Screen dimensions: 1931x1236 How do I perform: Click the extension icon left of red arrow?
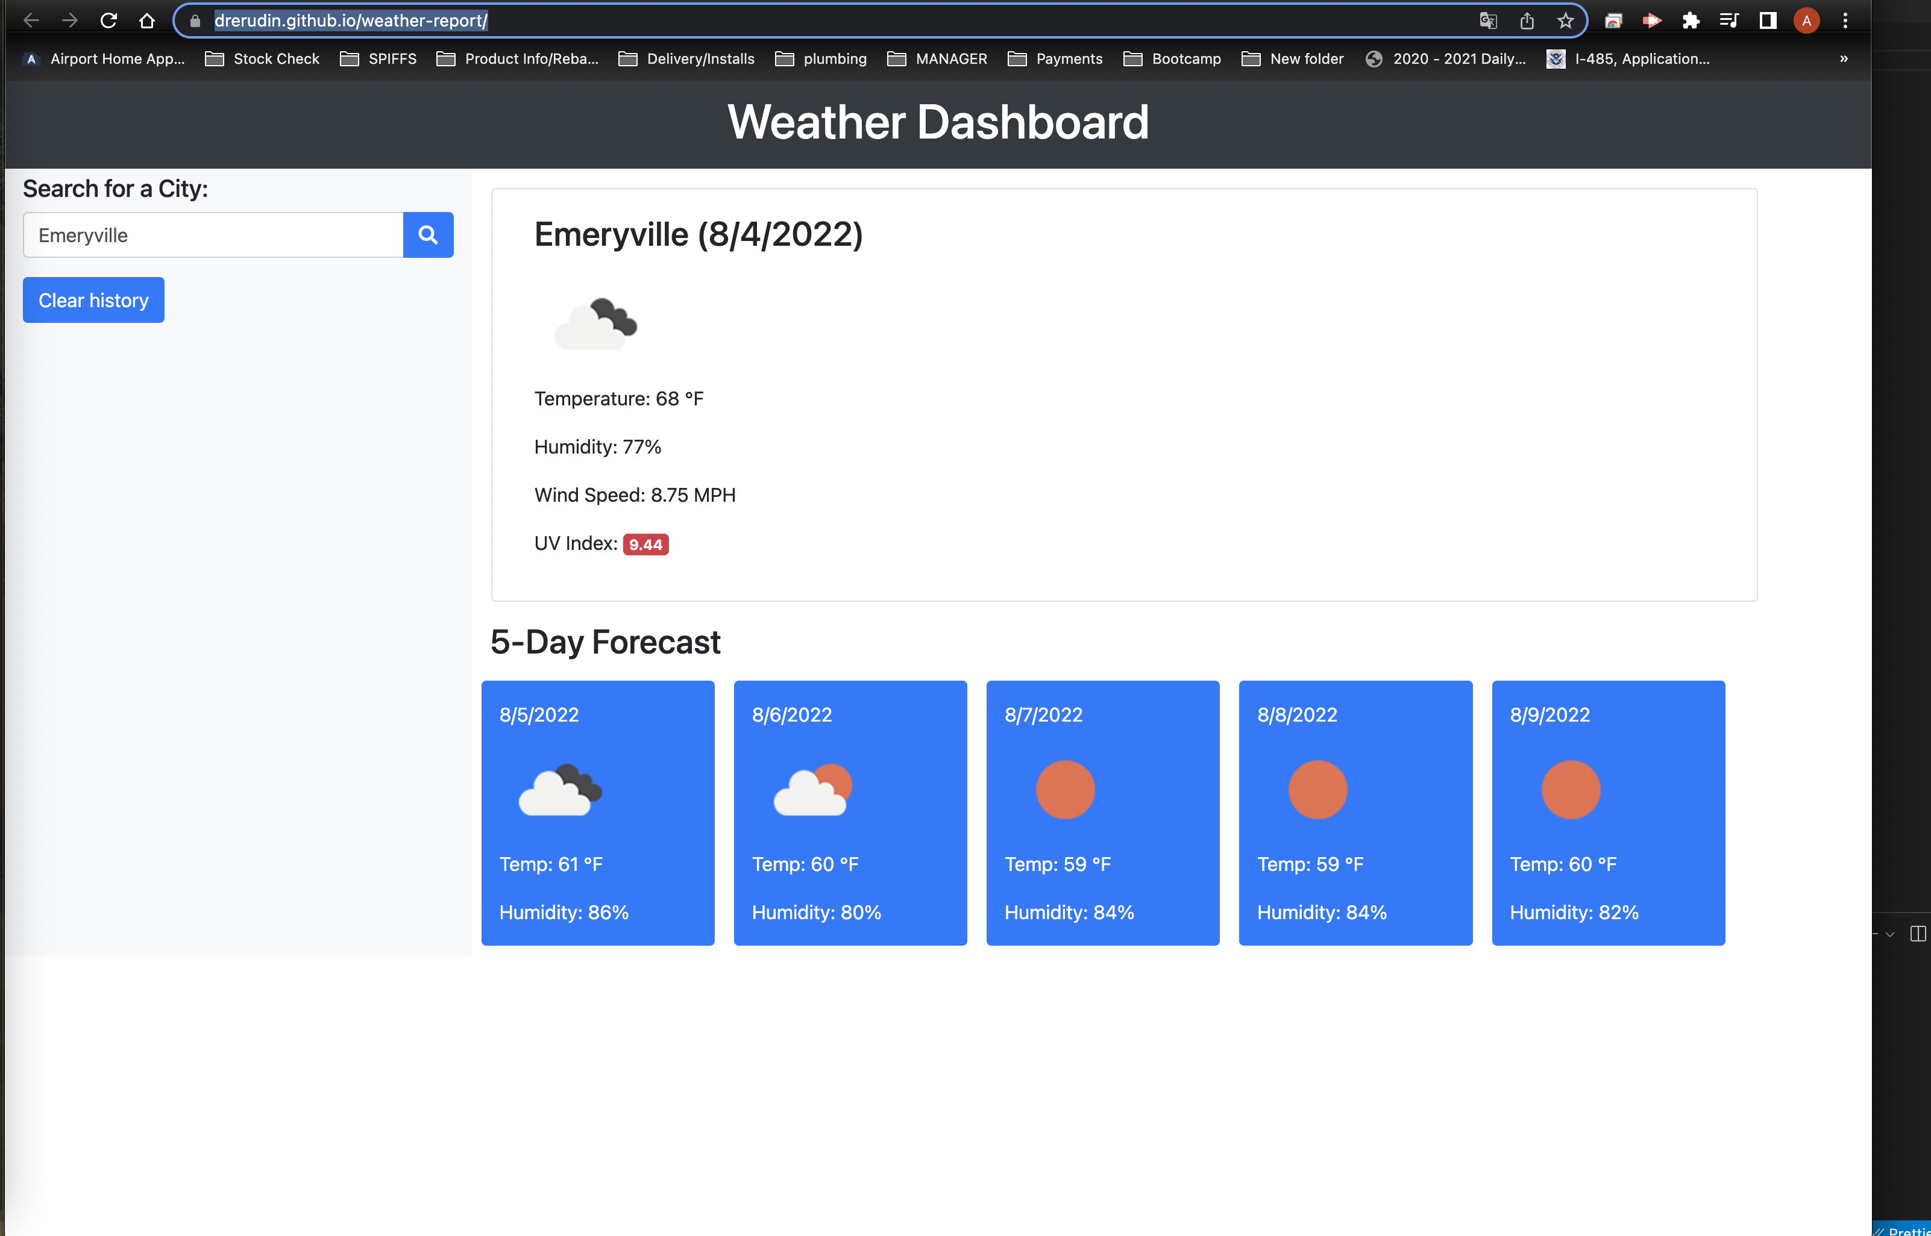[x=1614, y=21]
